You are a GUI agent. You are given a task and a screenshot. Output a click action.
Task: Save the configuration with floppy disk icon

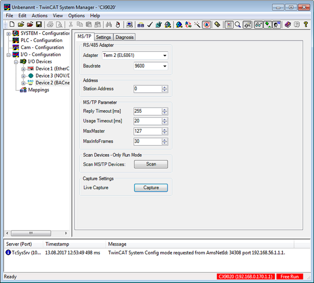[x=39, y=25]
